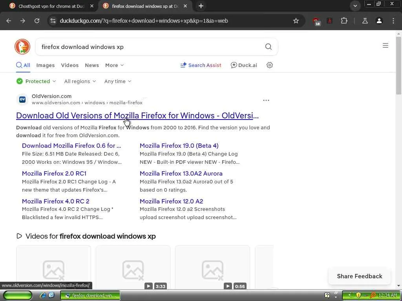The width and height of the screenshot is (402, 301).
Task: Open Search Assist
Action: tap(201, 65)
